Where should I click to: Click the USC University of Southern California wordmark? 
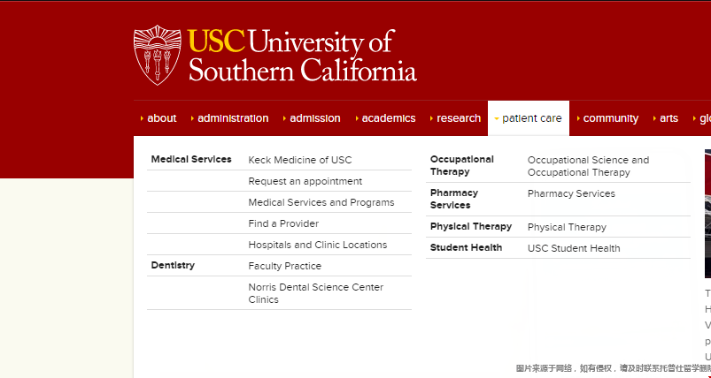pyautogui.click(x=302, y=55)
